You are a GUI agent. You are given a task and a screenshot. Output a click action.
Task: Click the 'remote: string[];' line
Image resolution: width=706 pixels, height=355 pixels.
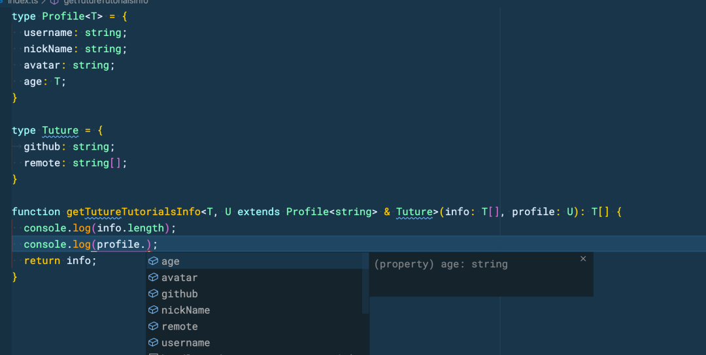[76, 163]
